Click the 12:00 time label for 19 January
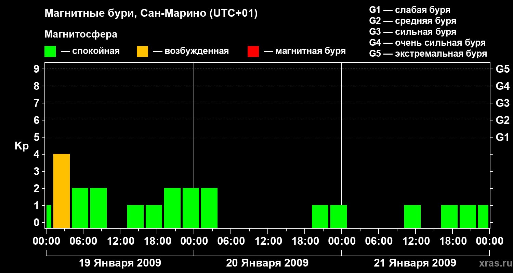Viewport: 513px width, 273px height. point(120,241)
